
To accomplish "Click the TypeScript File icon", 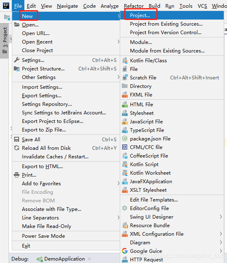I will 125,130.
